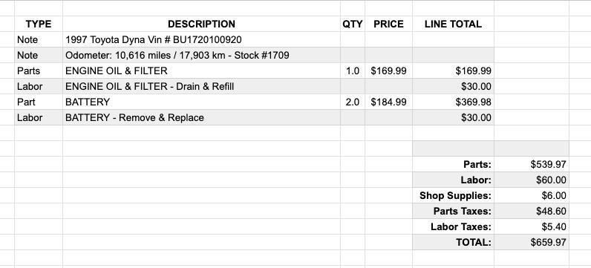Click the $184.99 price cell
The height and width of the screenshot is (268, 591).
pyautogui.click(x=388, y=102)
